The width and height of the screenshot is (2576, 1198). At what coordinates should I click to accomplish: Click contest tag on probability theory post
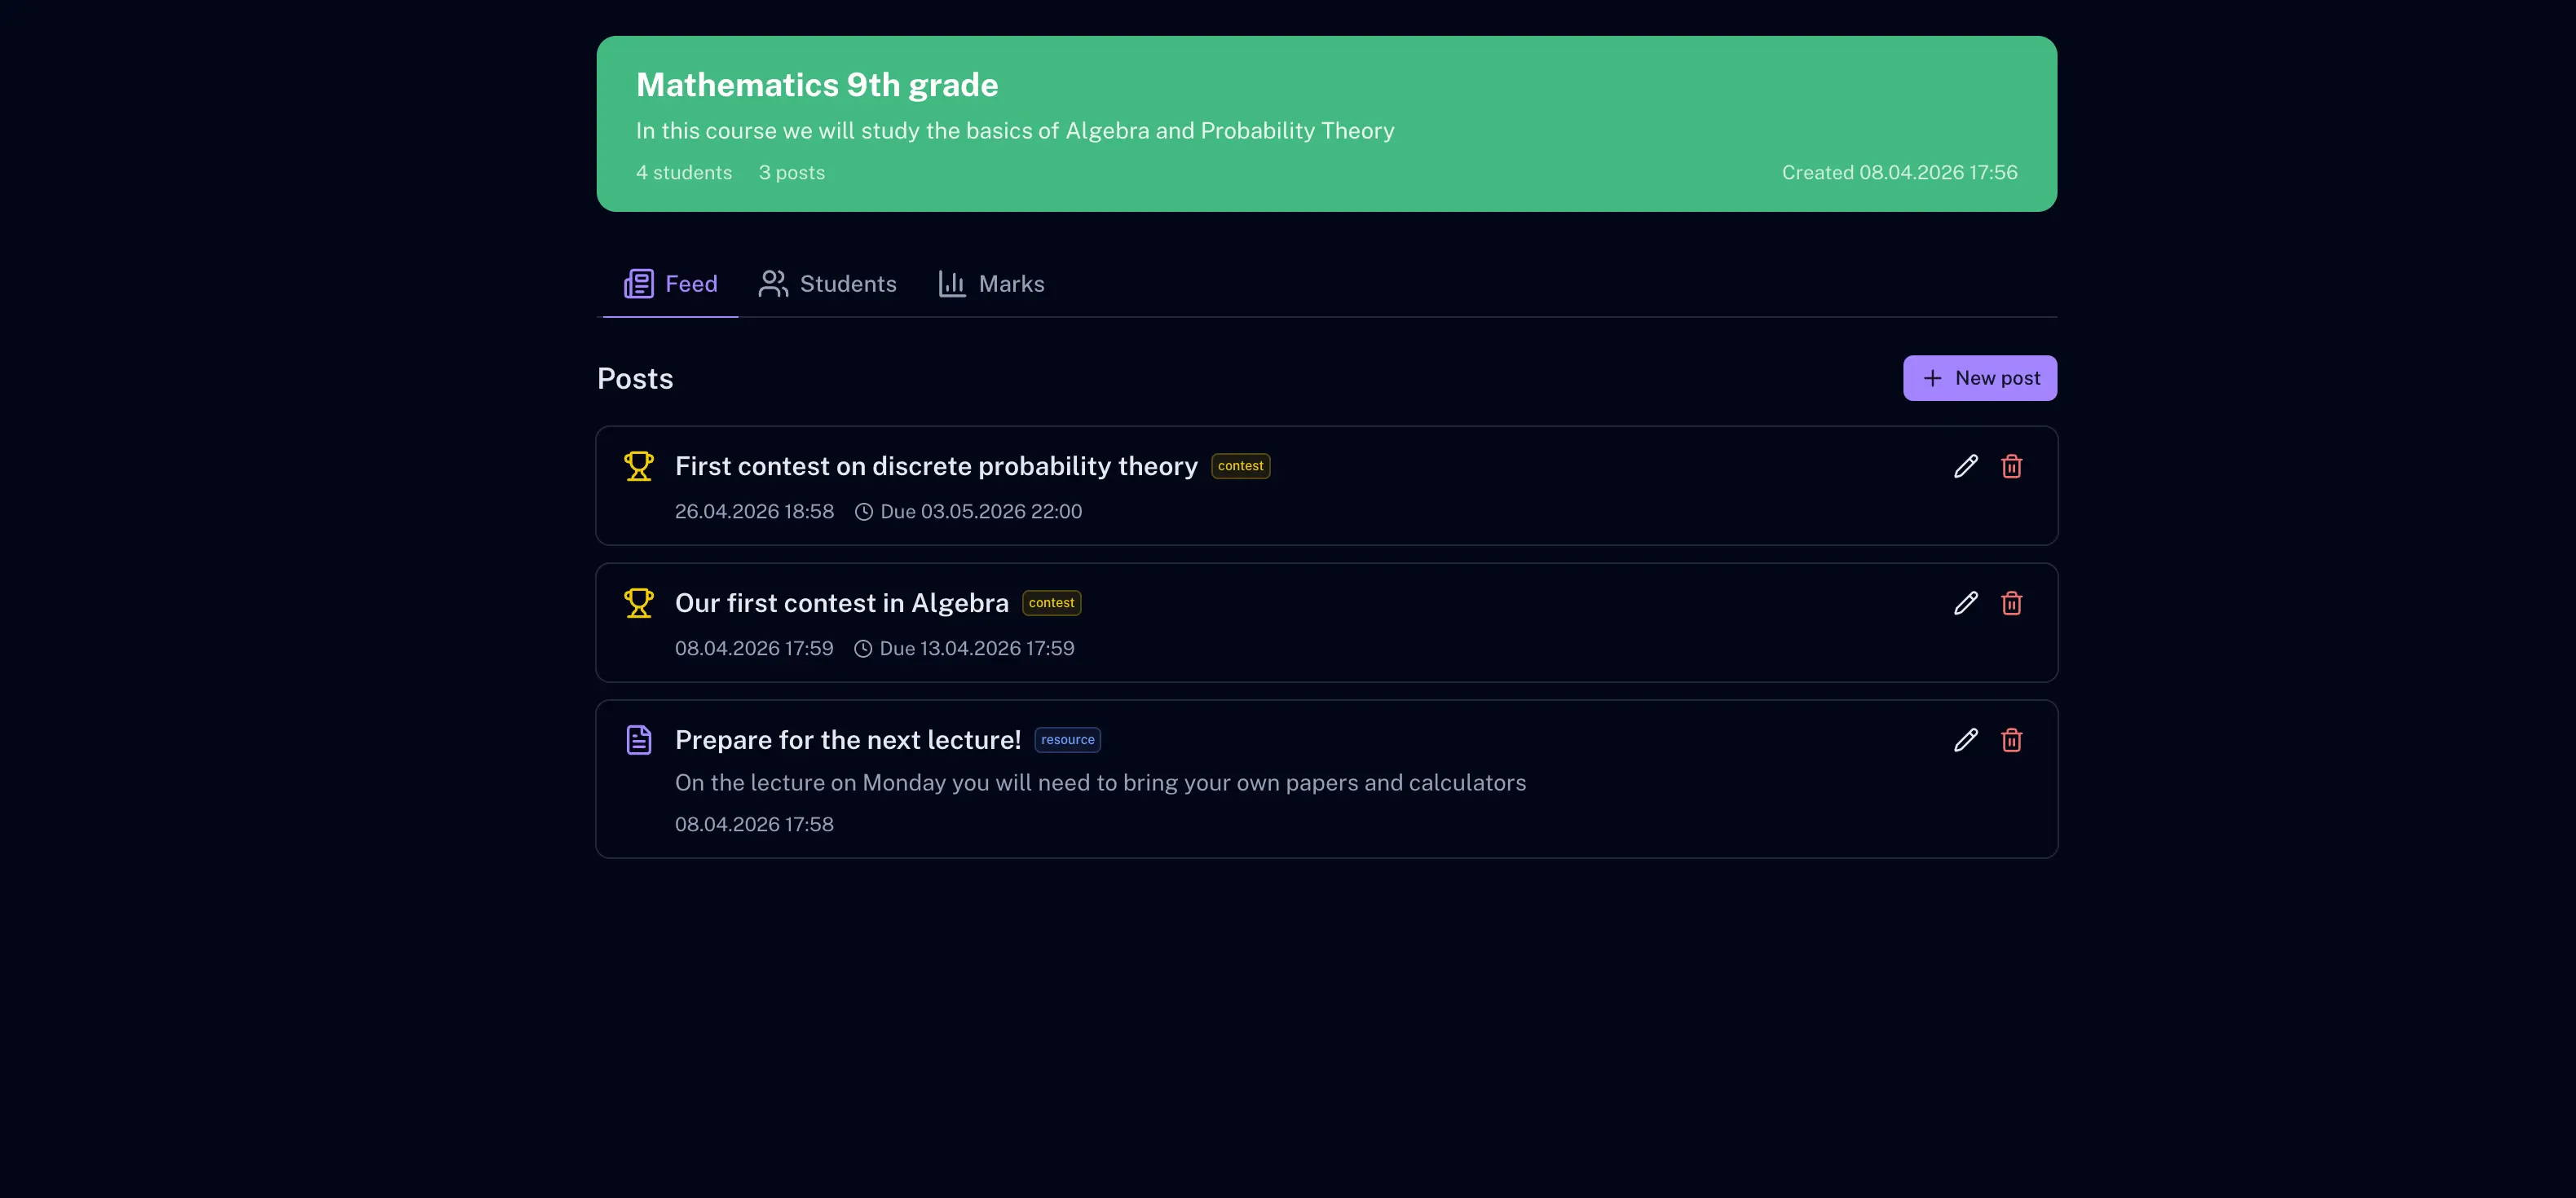coord(1240,466)
